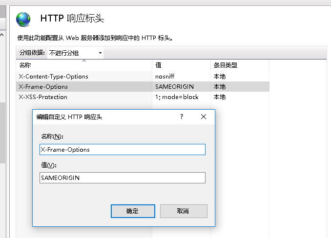
Task: Click the 名称 input field in dialog
Action: [x=122, y=150]
